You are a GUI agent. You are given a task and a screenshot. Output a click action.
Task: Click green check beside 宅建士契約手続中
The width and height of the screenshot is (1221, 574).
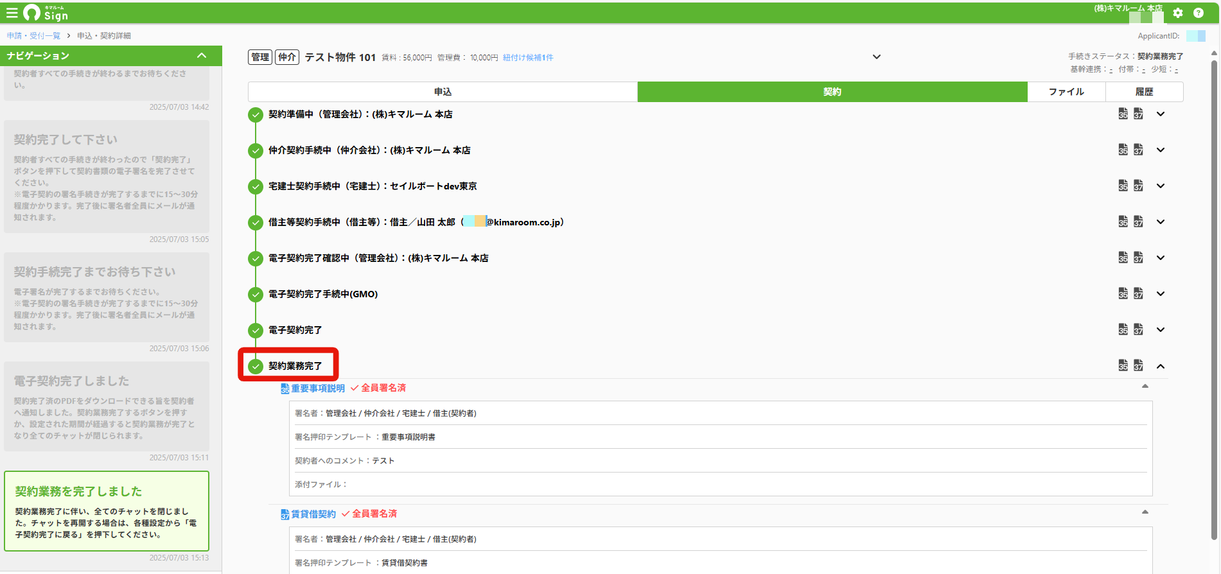256,186
